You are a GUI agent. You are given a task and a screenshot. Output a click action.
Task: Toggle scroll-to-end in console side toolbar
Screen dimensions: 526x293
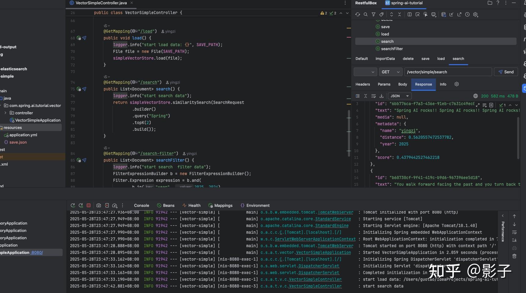[x=514, y=240]
